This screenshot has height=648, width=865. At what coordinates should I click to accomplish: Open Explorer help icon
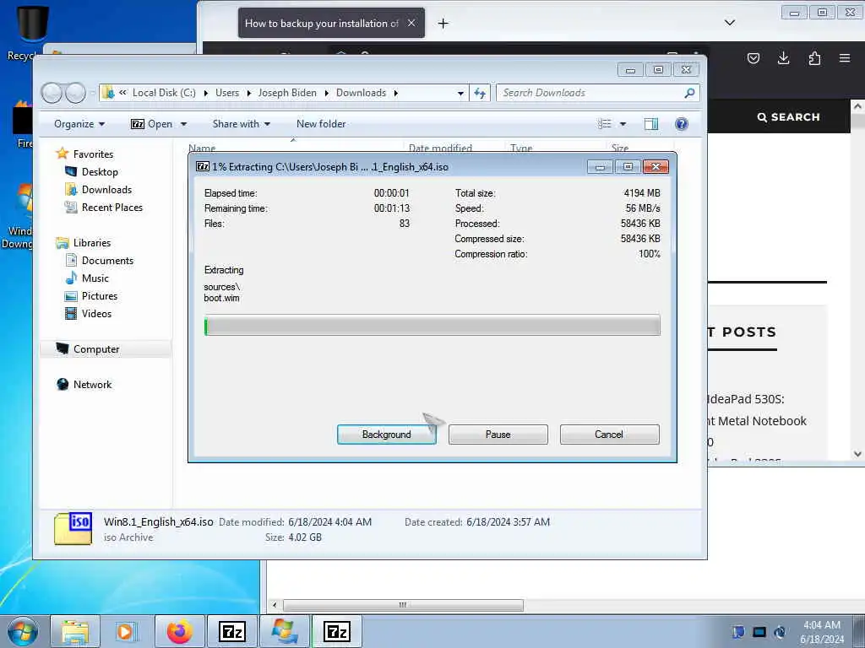click(682, 124)
